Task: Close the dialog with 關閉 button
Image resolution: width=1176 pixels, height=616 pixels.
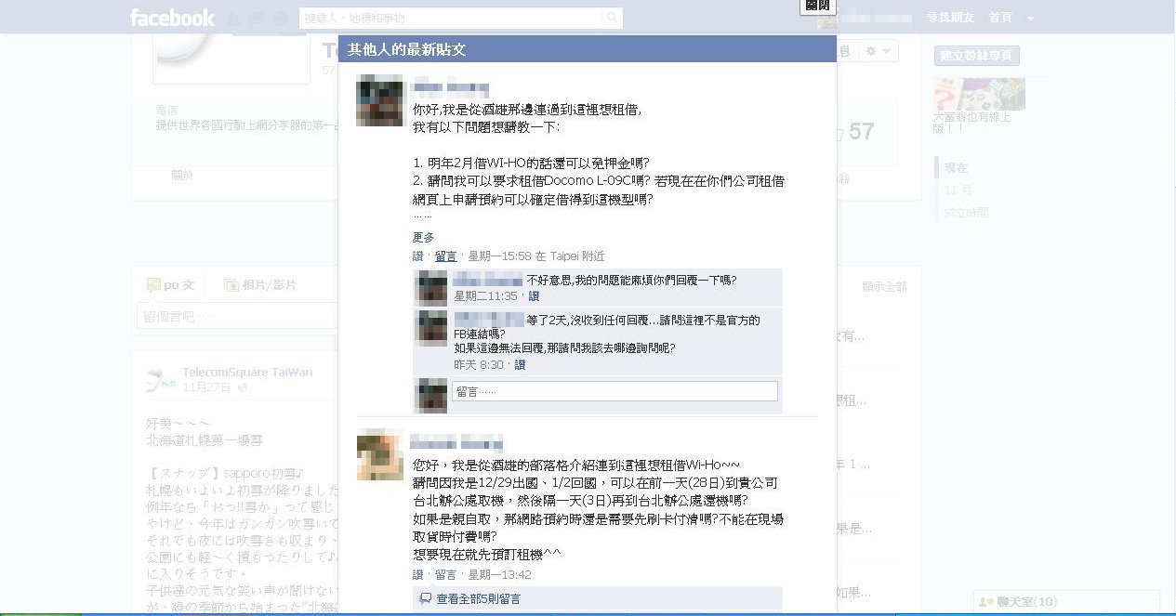Action: [818, 6]
